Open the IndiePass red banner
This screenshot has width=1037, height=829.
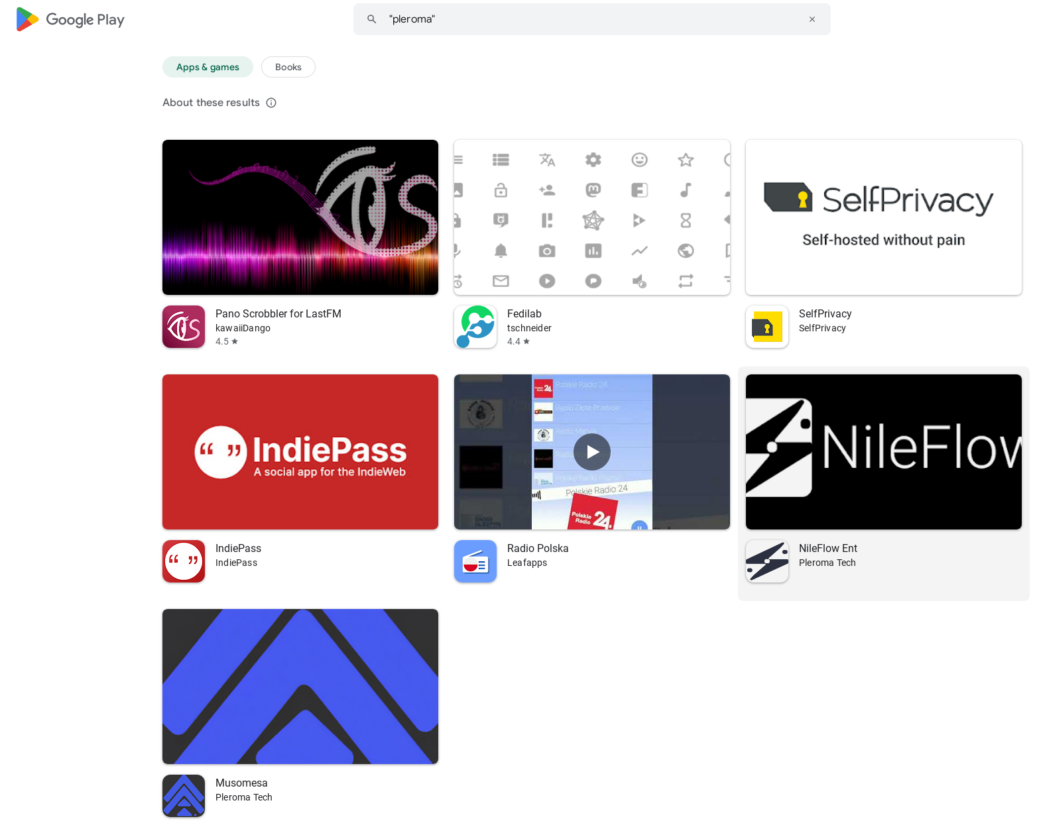[300, 452]
